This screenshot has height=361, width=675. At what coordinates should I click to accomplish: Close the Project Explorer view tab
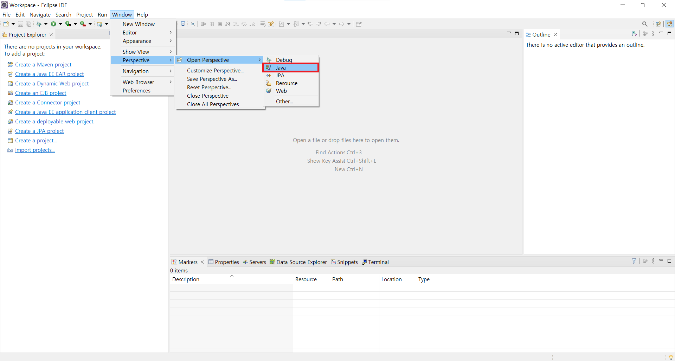coord(51,34)
